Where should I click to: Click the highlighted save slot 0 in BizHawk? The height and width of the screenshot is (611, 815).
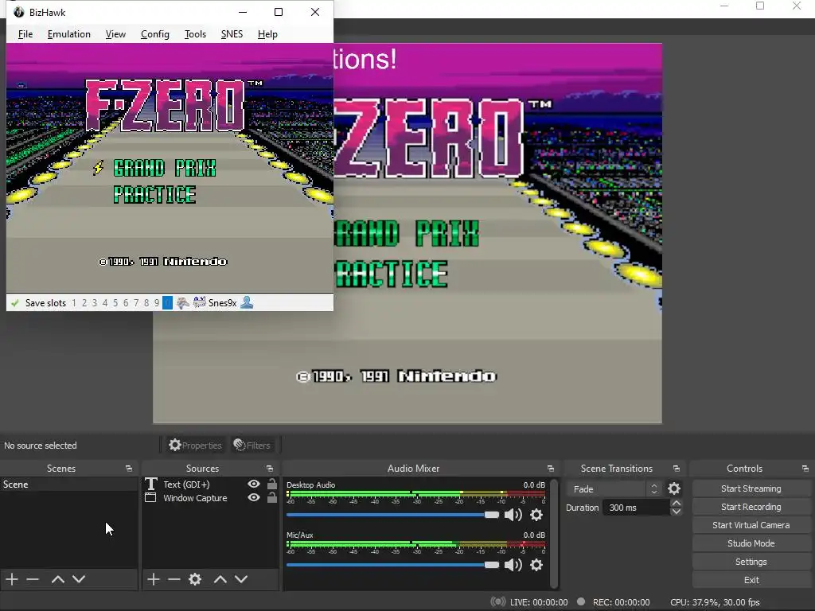coord(167,303)
